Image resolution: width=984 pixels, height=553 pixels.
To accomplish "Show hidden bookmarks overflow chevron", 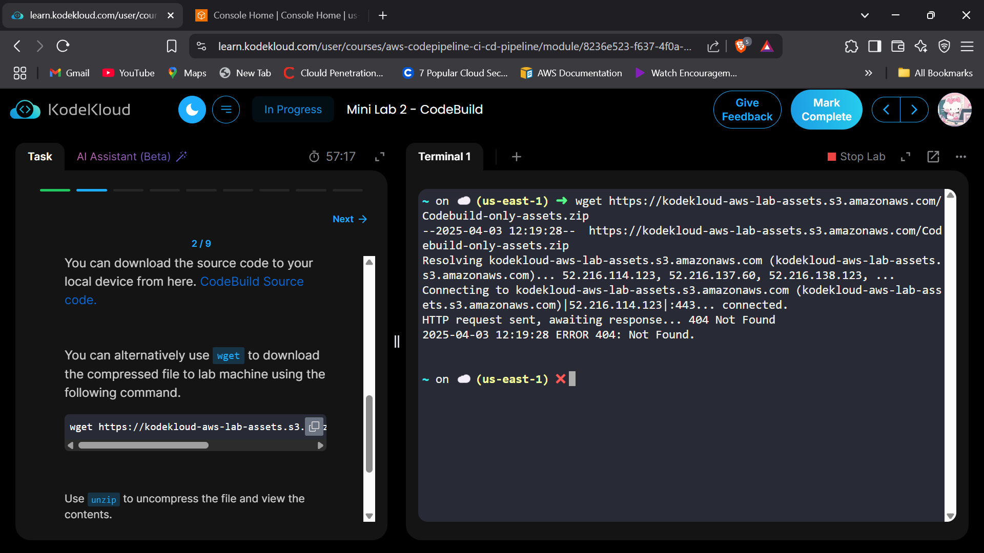I will click(x=868, y=73).
